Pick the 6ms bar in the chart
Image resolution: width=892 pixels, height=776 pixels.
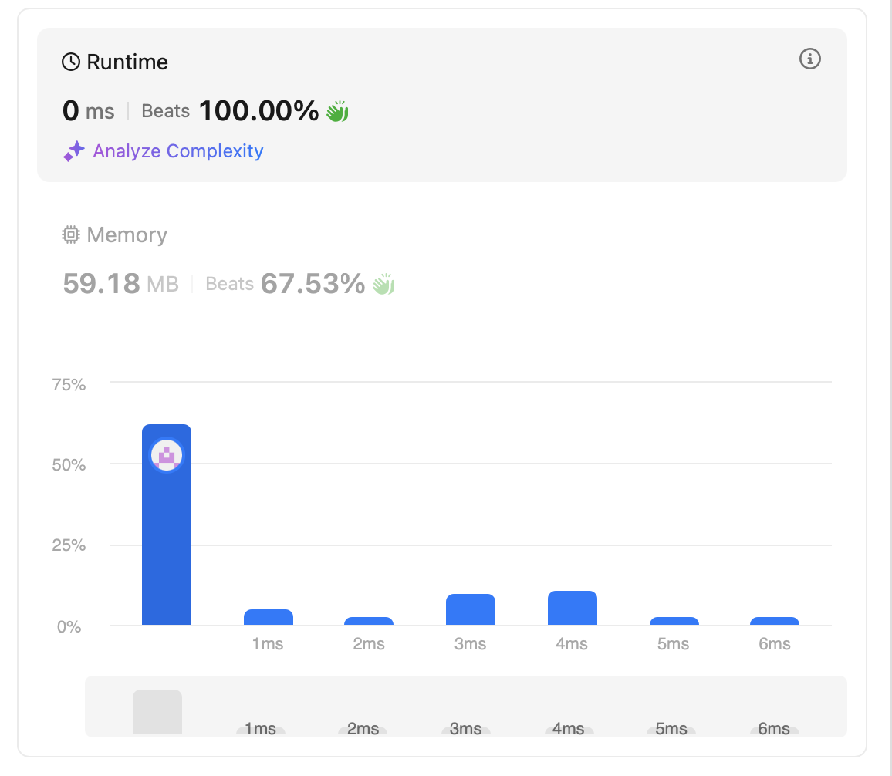click(775, 621)
